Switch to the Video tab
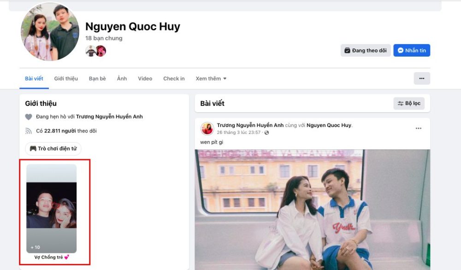Viewport: 461px width, 270px height. [x=145, y=78]
